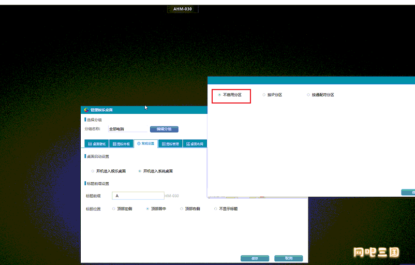Click the 保存 button at dialog bottom
This screenshot has height=265, width=415.
pos(255,258)
